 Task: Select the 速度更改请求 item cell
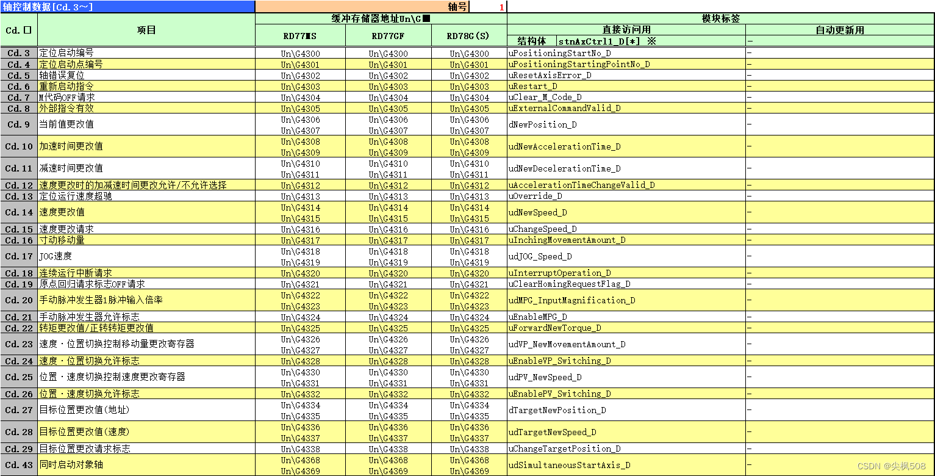[x=146, y=229]
